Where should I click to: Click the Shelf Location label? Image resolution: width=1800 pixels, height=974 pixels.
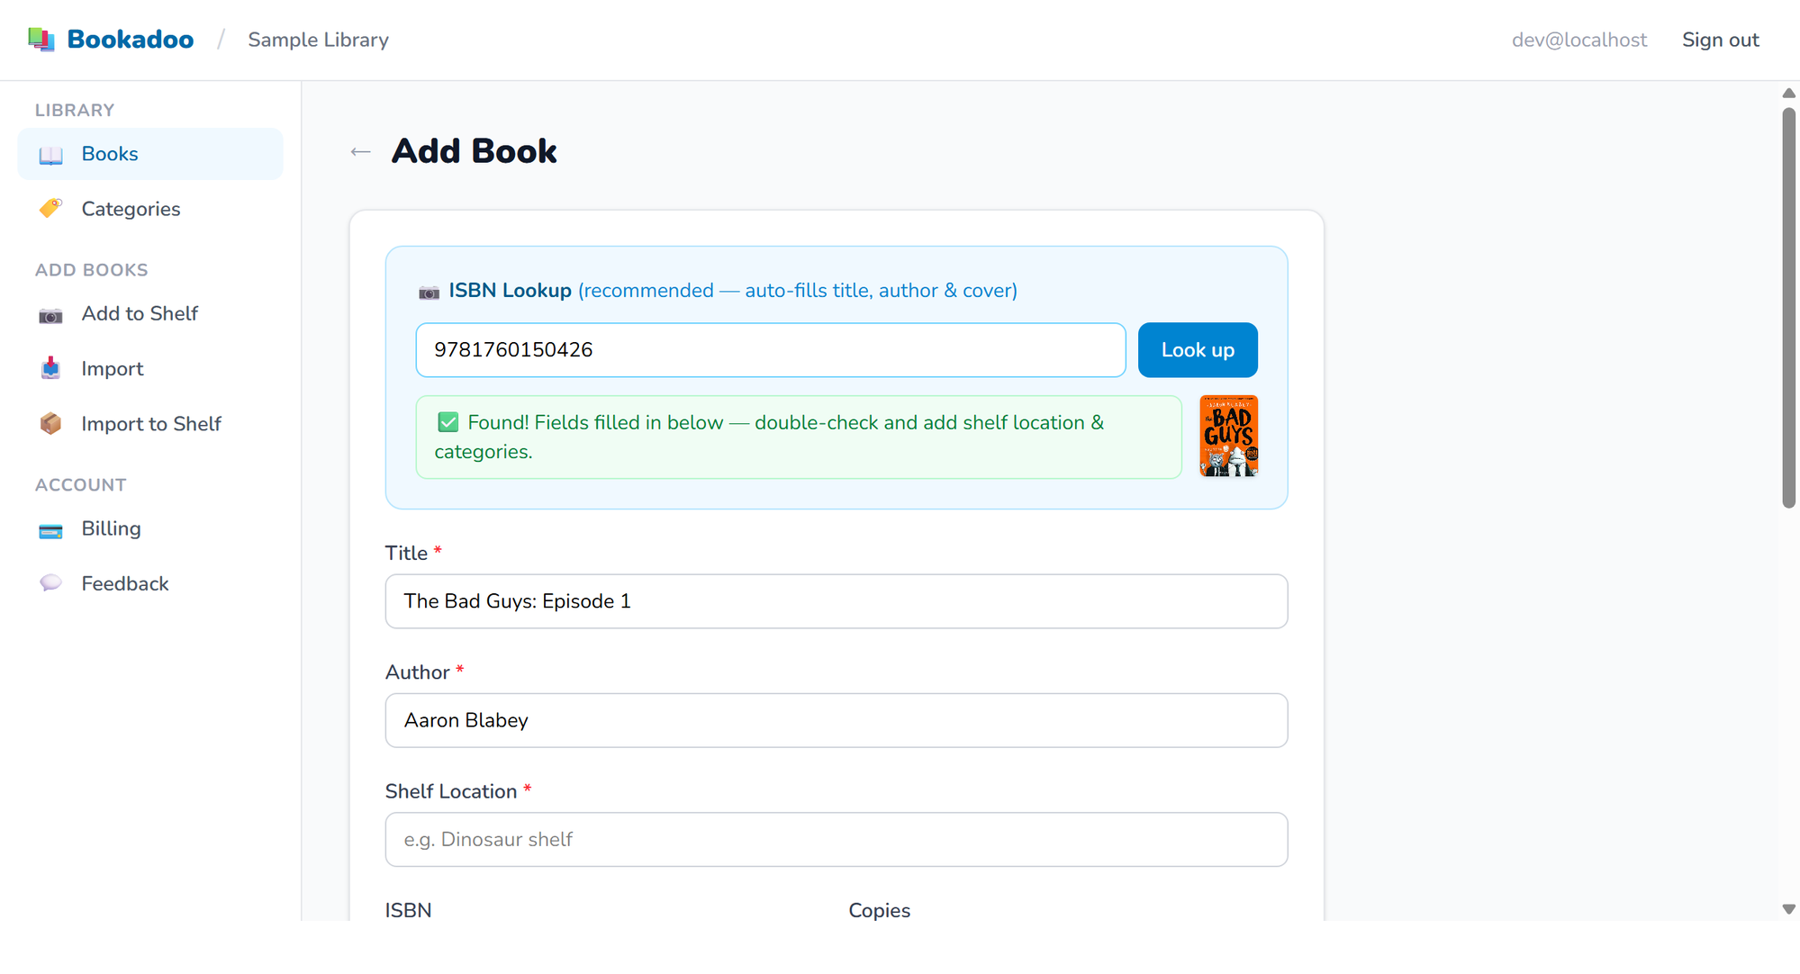pos(451,791)
